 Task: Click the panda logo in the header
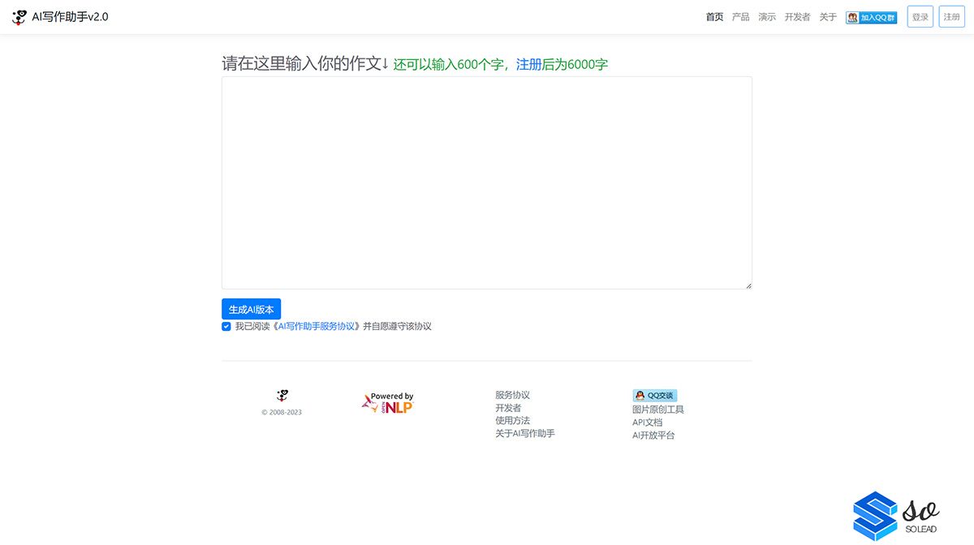coord(19,17)
